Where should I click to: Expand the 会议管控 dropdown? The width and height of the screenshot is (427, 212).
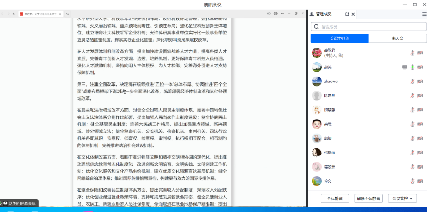(x=404, y=198)
